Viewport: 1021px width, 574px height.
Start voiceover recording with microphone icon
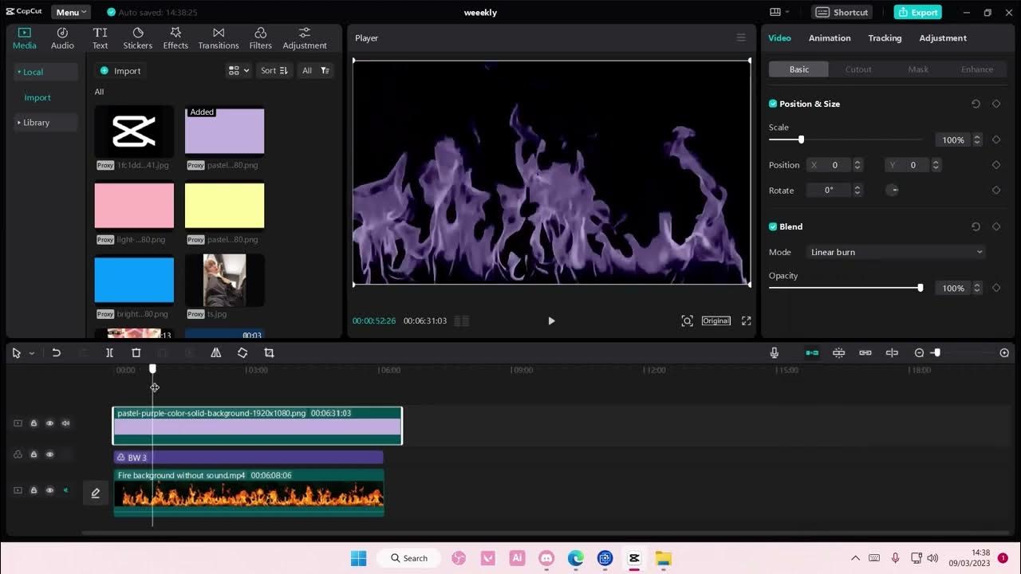(774, 352)
